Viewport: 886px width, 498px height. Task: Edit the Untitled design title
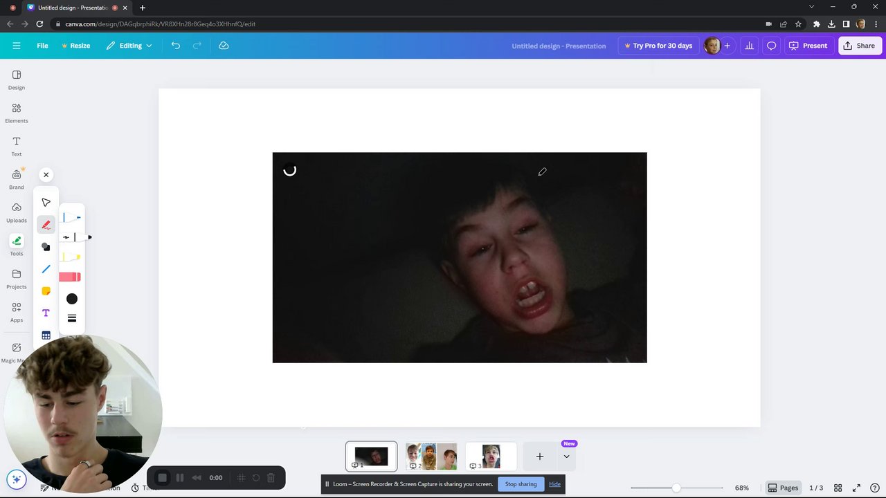pos(559,46)
